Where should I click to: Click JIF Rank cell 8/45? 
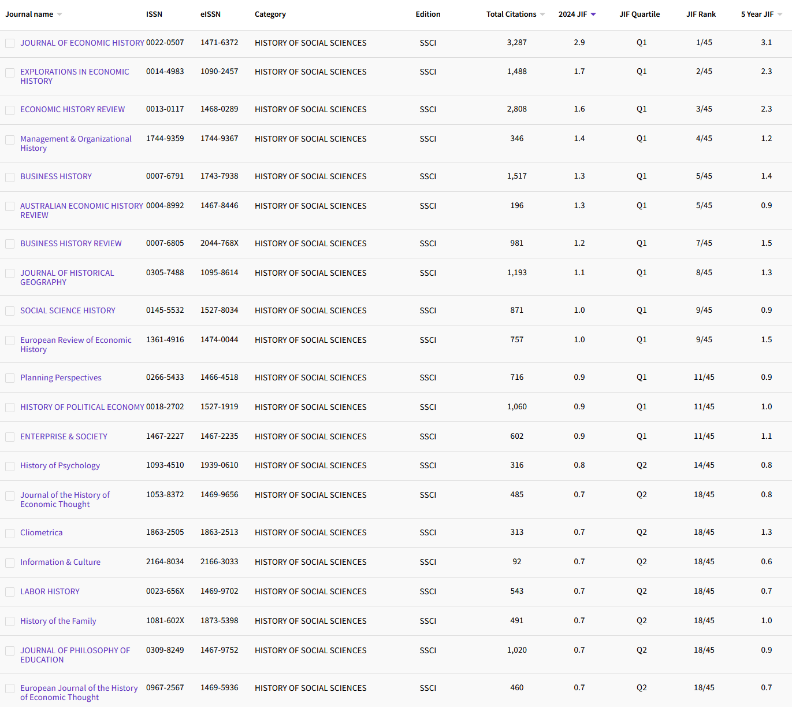click(x=704, y=273)
